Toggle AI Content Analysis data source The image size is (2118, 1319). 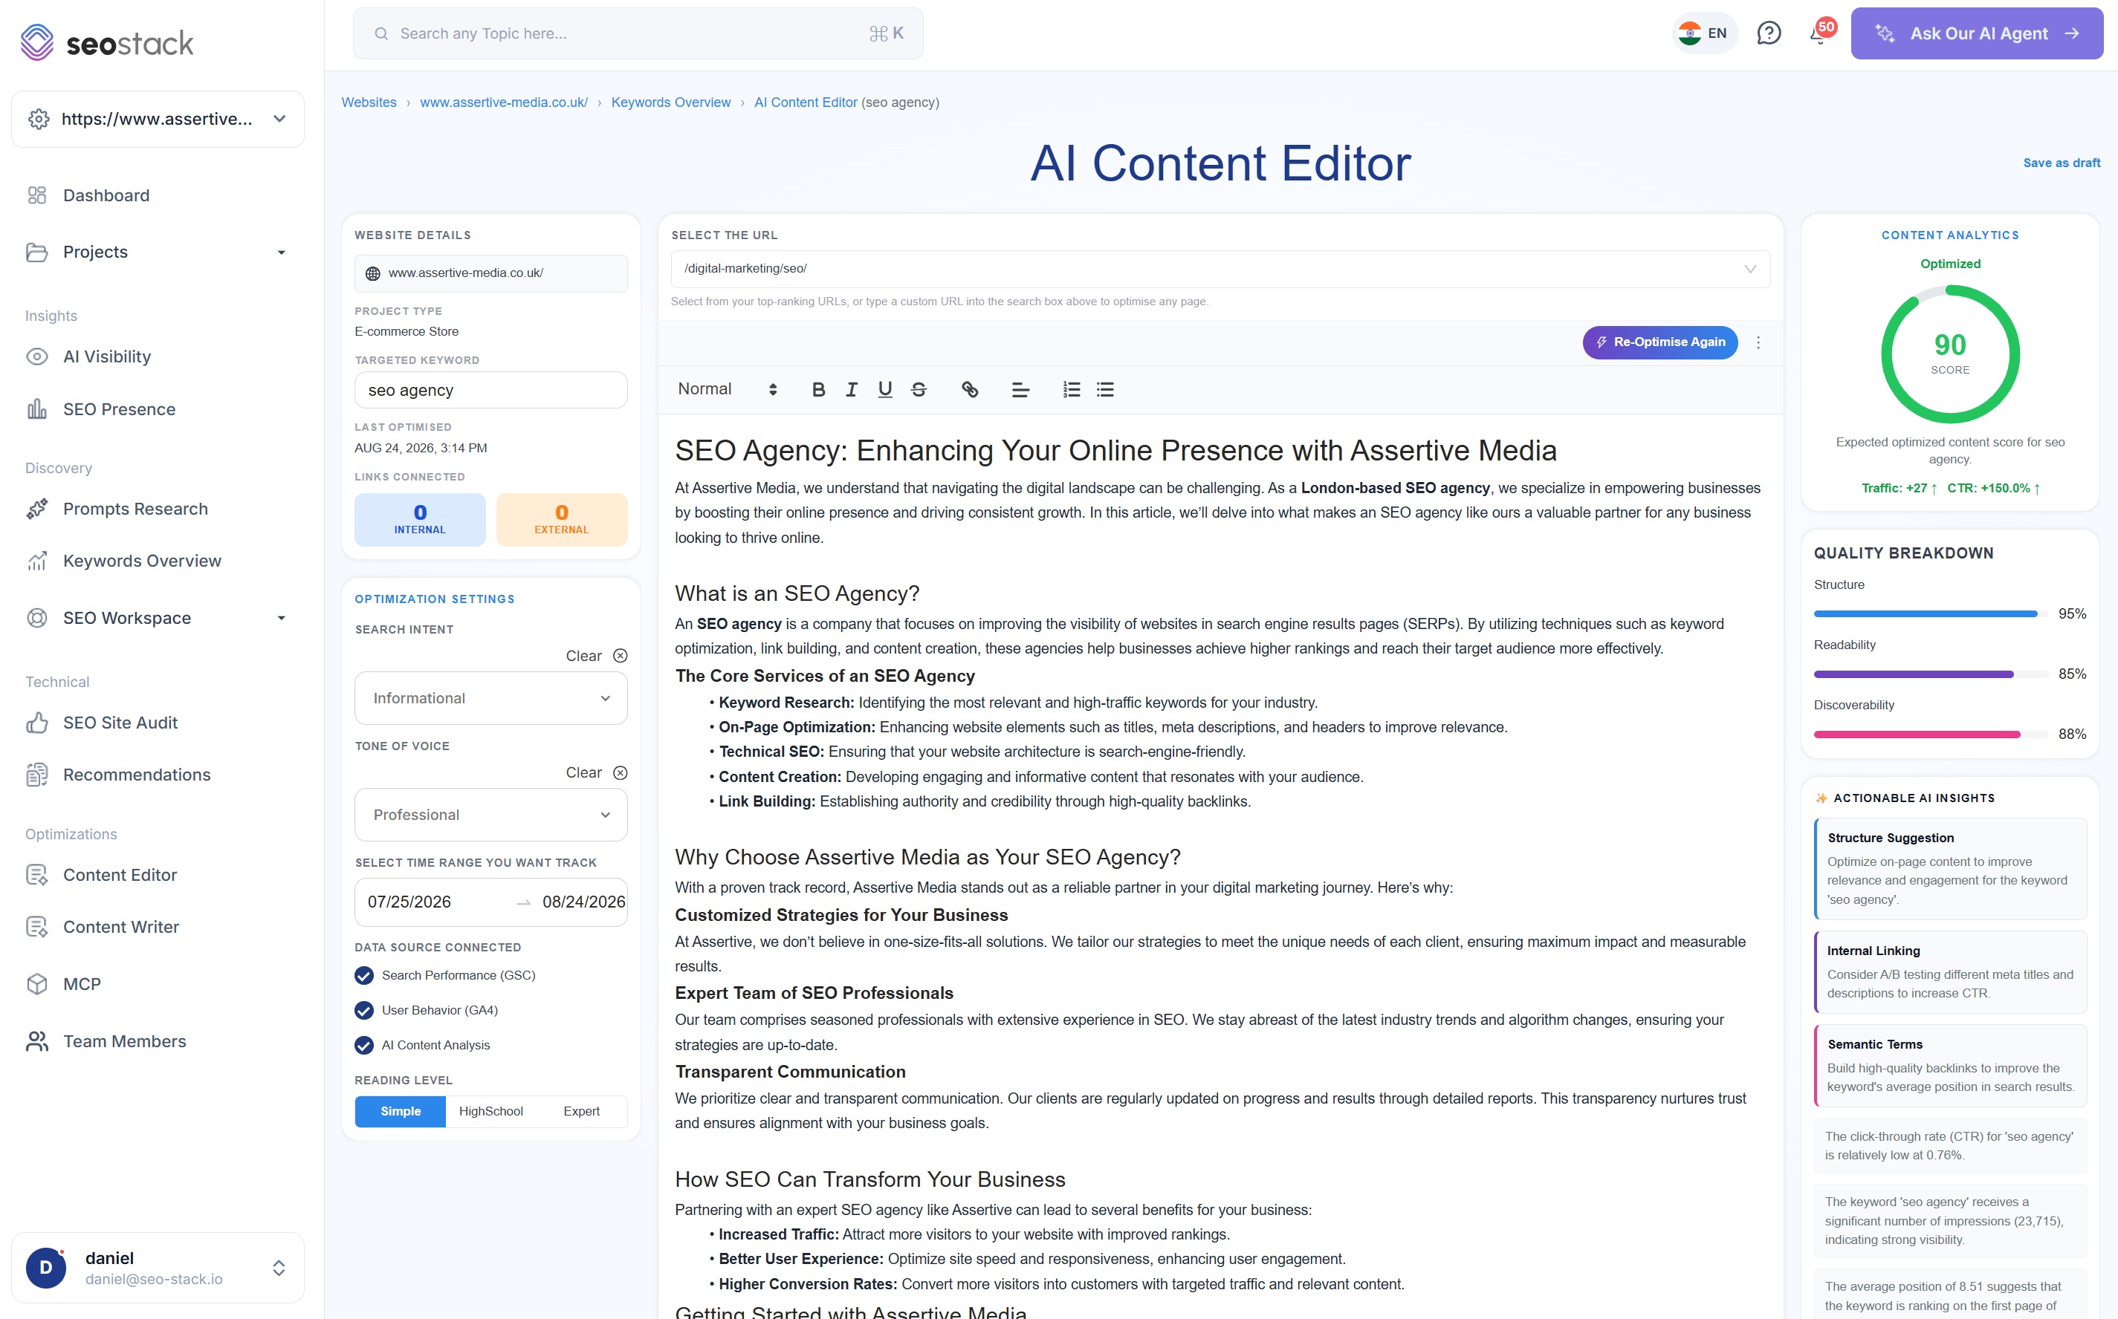[364, 1045]
